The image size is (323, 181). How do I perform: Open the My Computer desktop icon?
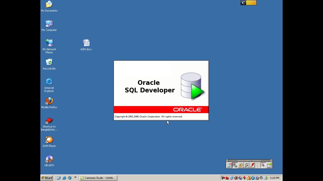click(49, 26)
